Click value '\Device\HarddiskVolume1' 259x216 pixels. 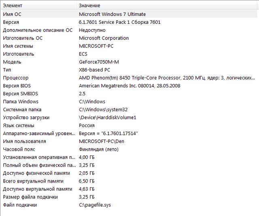(108, 117)
